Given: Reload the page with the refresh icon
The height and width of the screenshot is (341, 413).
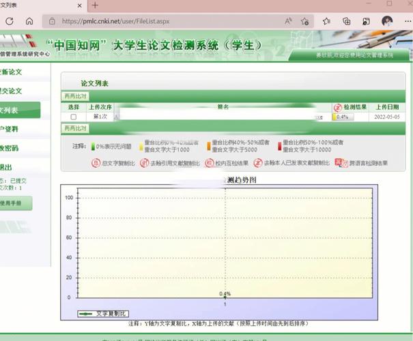Looking at the screenshot, I should [10, 21].
